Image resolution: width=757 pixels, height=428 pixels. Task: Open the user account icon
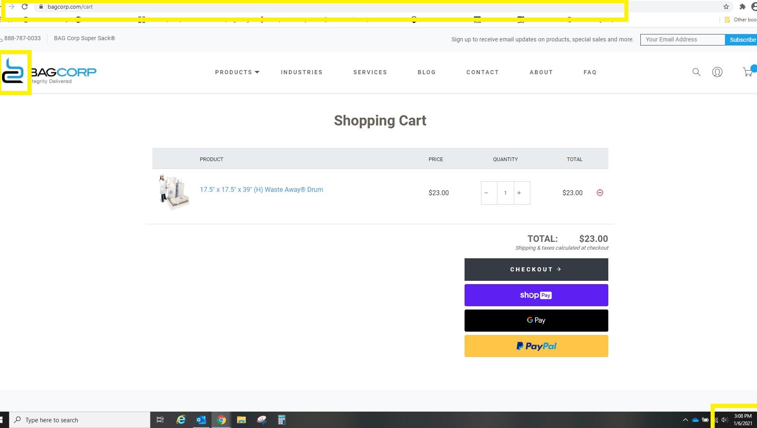[x=717, y=72]
